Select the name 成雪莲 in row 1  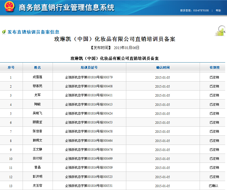38,77
